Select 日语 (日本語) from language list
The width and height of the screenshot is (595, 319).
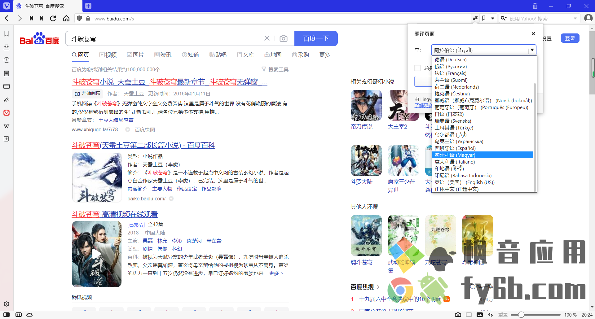point(483,114)
